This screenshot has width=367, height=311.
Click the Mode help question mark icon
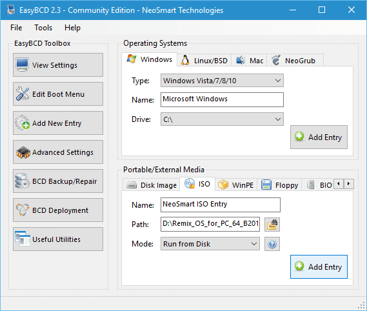[x=272, y=244]
